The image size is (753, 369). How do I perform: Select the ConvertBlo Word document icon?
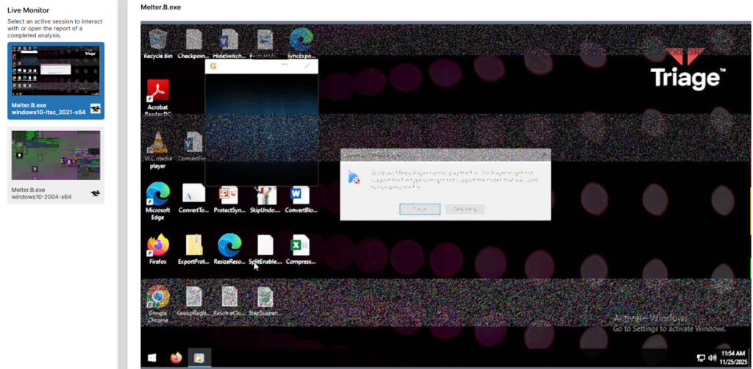[x=299, y=196]
